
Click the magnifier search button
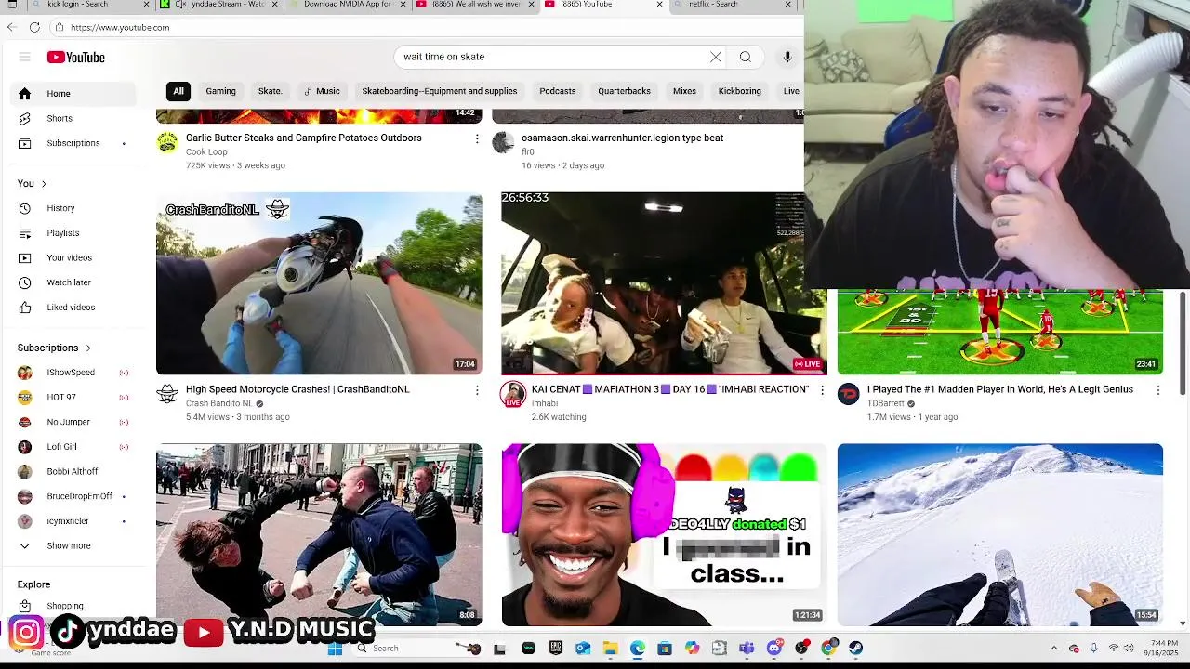(x=746, y=57)
